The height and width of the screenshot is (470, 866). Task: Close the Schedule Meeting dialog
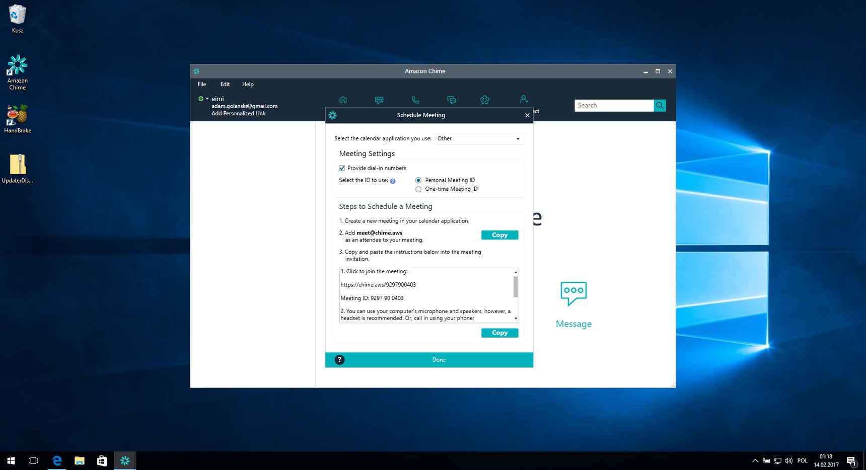tap(527, 115)
